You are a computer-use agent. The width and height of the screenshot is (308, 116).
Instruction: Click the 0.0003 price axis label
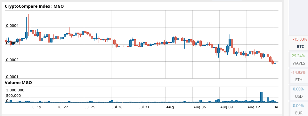tap(12, 43)
